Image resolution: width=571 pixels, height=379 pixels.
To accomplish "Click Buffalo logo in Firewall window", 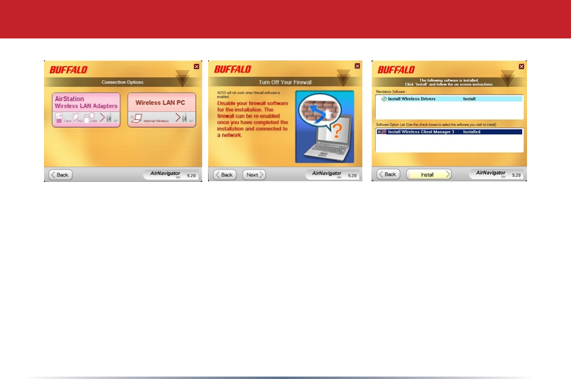I will click(x=232, y=69).
